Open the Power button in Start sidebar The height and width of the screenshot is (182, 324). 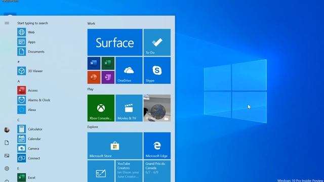click(7, 180)
